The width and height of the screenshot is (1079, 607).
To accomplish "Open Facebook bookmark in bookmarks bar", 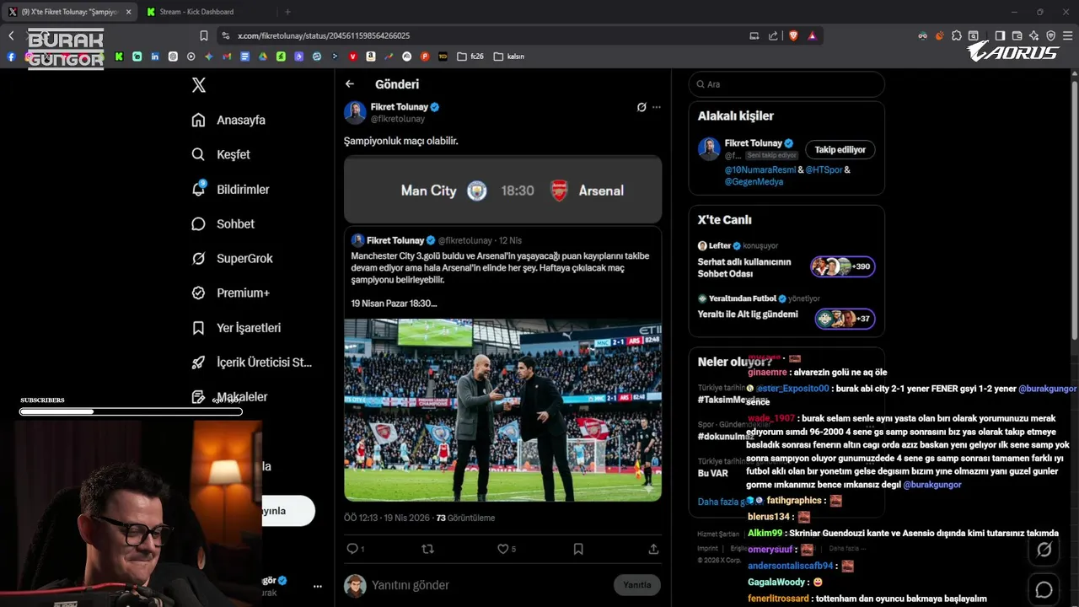I will pos(11,56).
